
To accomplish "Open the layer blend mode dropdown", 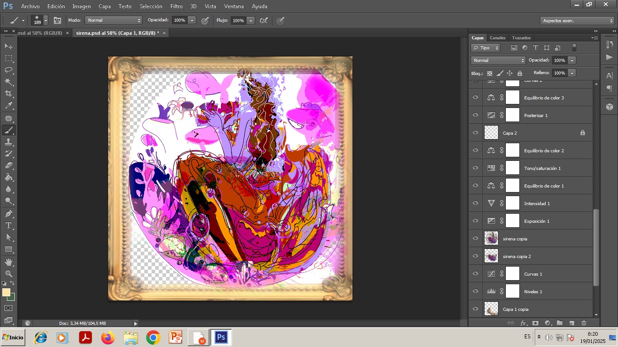I will (498, 61).
